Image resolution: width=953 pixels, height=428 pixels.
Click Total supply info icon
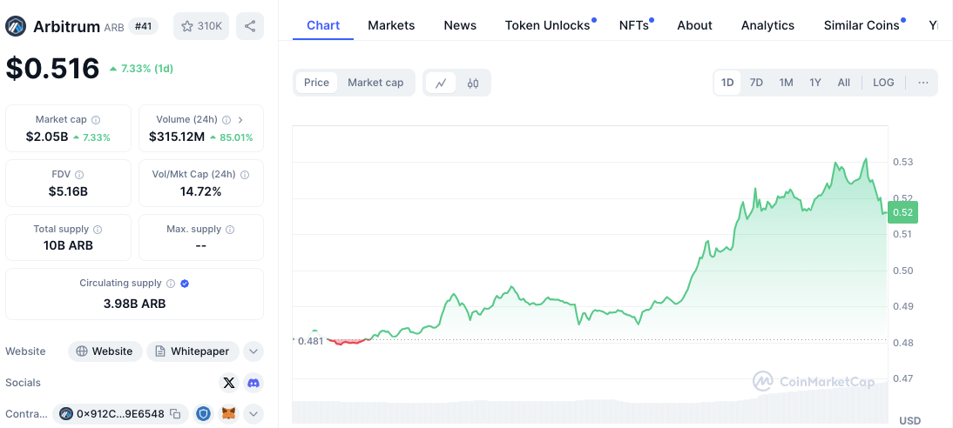point(98,230)
